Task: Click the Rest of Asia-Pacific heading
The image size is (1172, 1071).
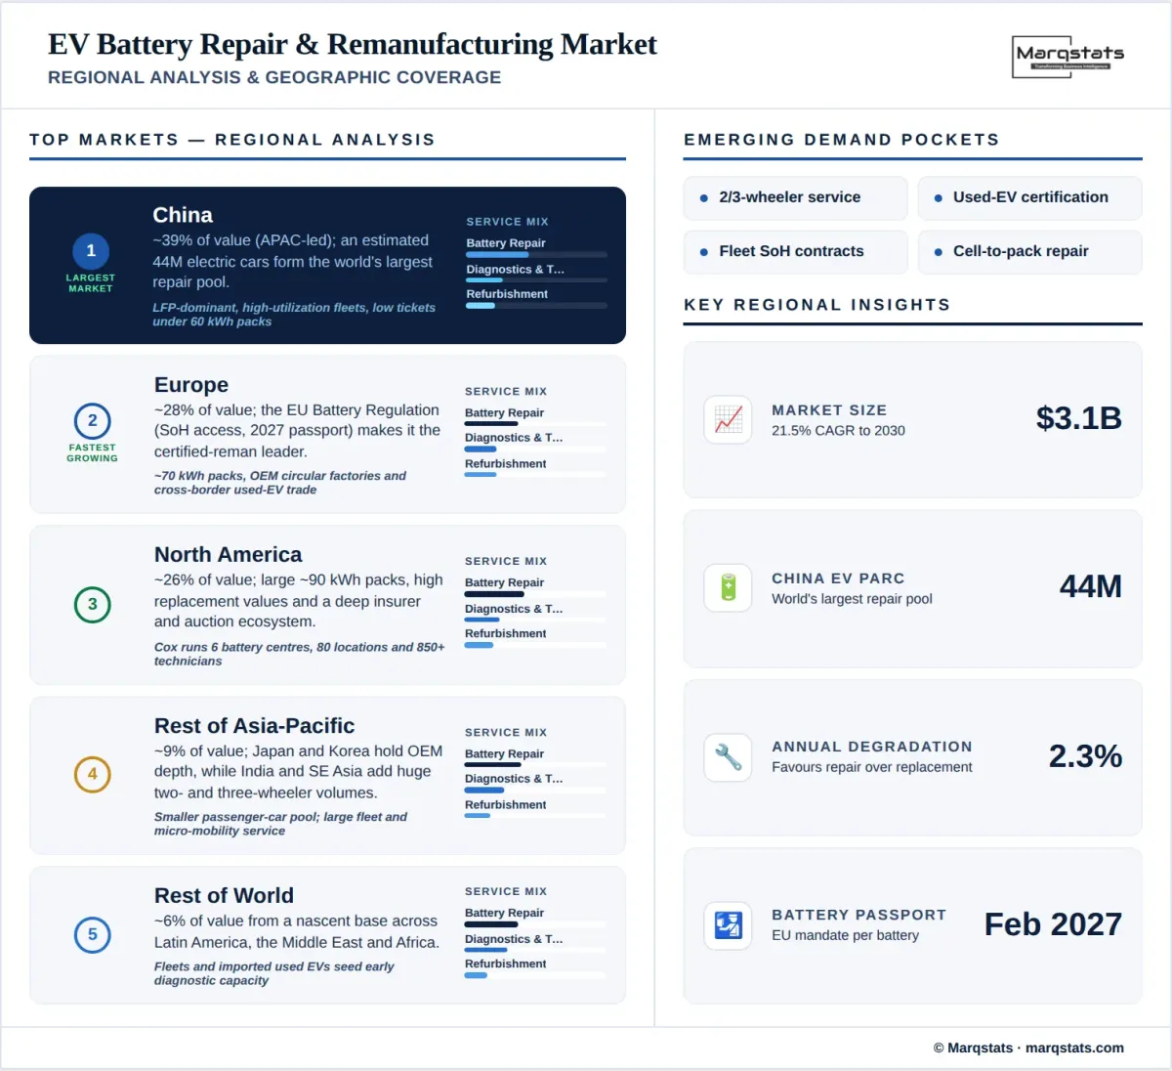Action: [x=254, y=726]
